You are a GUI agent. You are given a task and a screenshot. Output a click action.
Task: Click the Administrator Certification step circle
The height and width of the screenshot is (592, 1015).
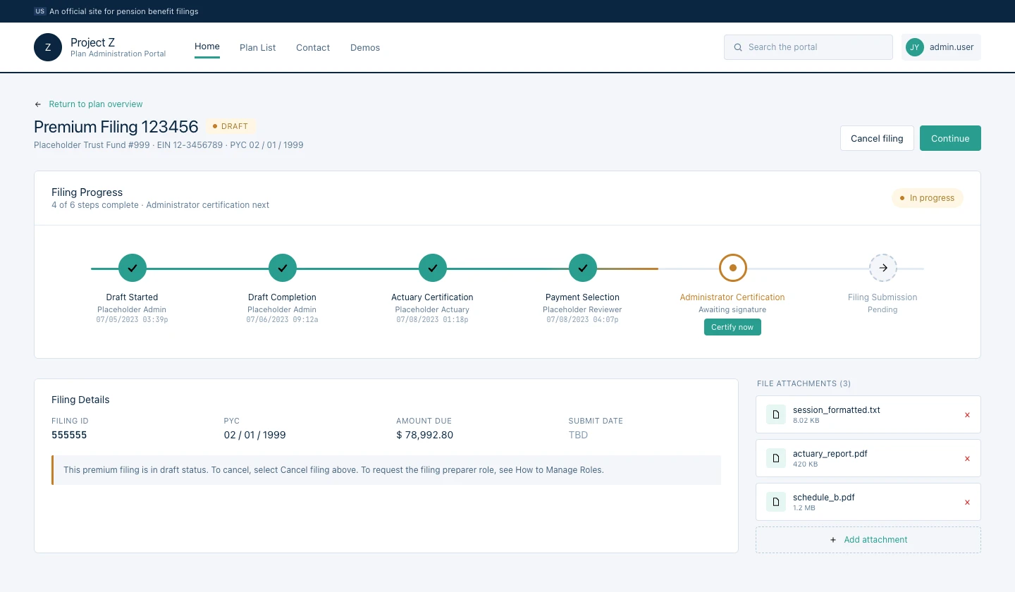[x=733, y=268]
